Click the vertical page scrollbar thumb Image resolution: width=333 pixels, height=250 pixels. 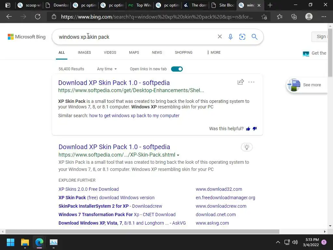coord(330,52)
